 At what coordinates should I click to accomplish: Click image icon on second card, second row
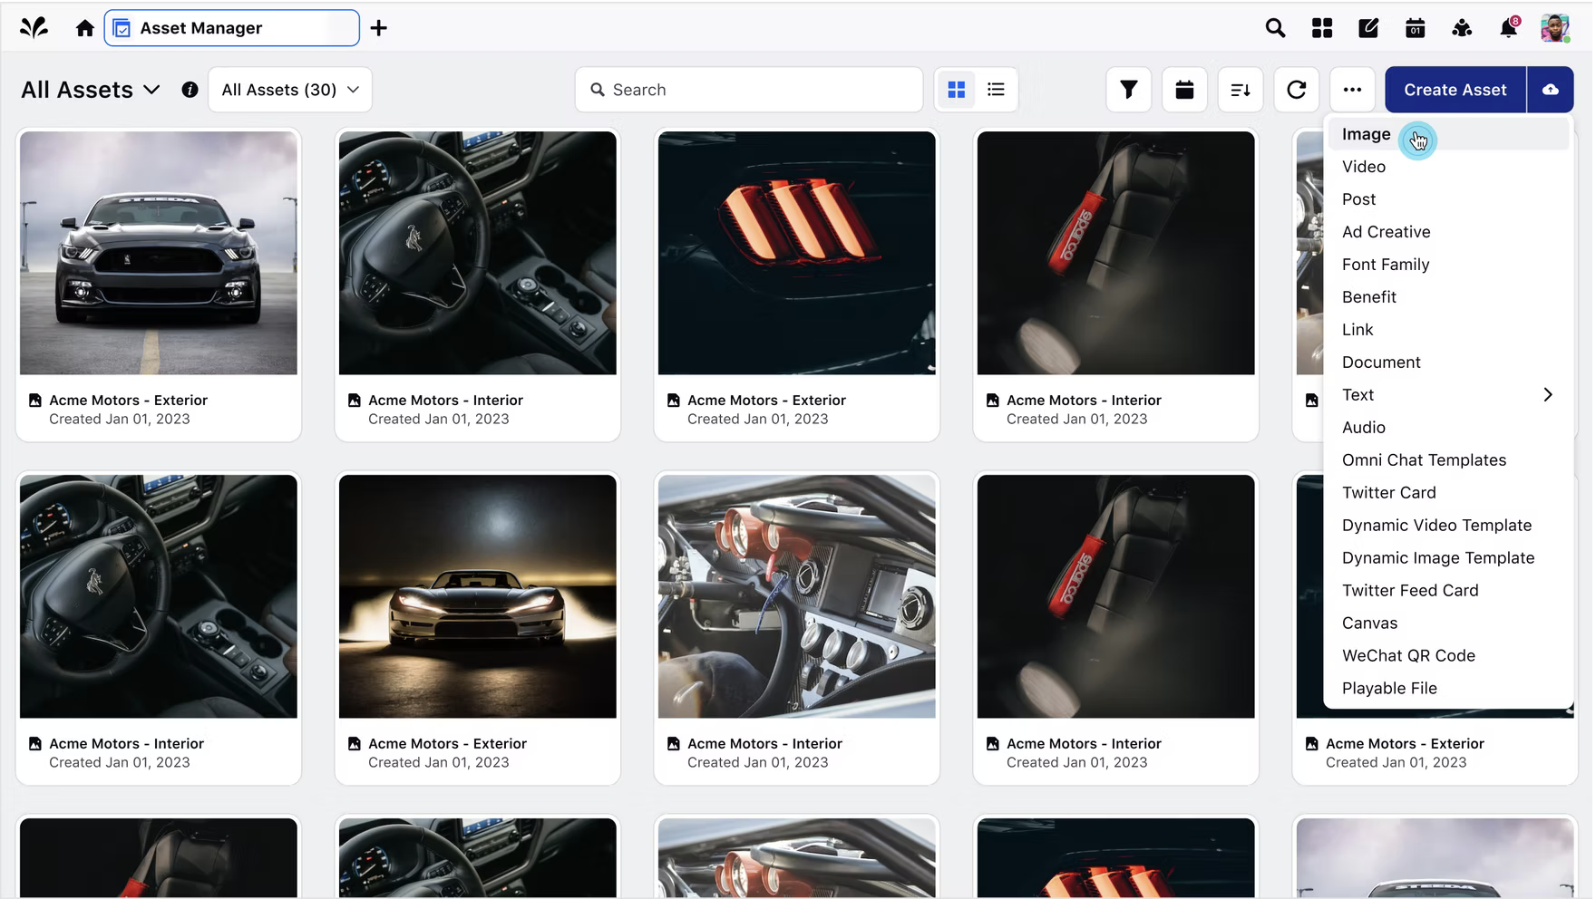[355, 744]
